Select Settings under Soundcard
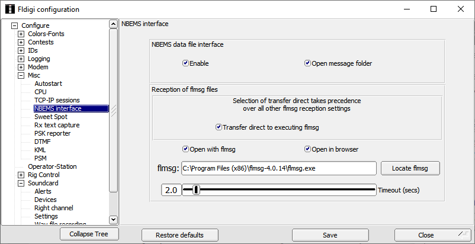The height and width of the screenshot is (244, 475). 46,216
